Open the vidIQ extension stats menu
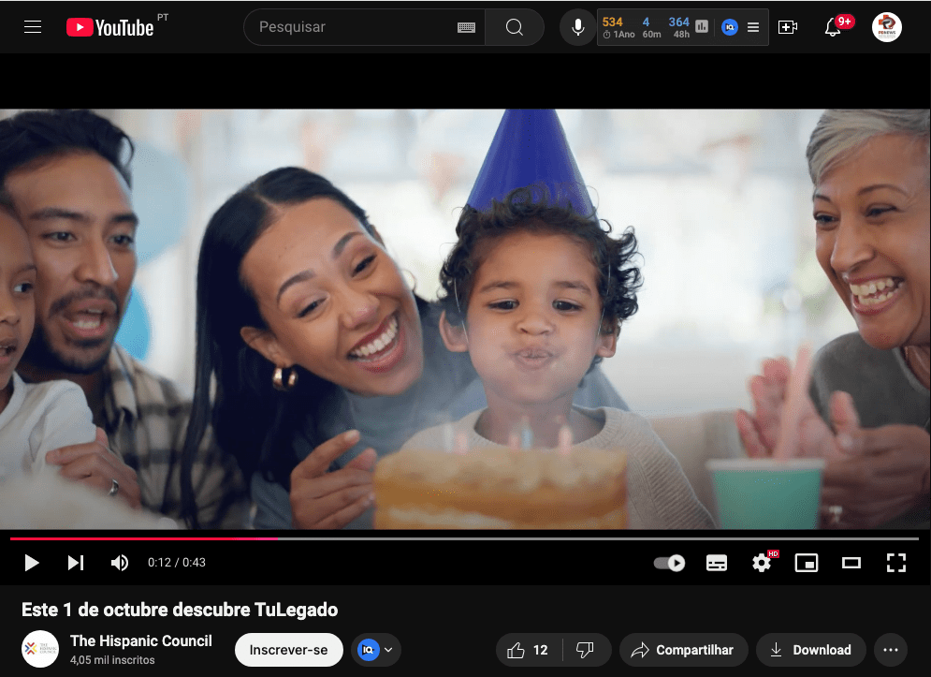 (753, 27)
